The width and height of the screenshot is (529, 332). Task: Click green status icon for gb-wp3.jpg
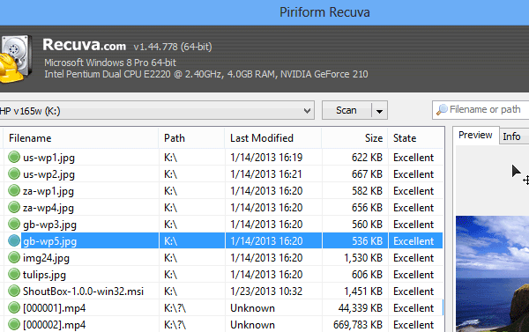click(14, 224)
